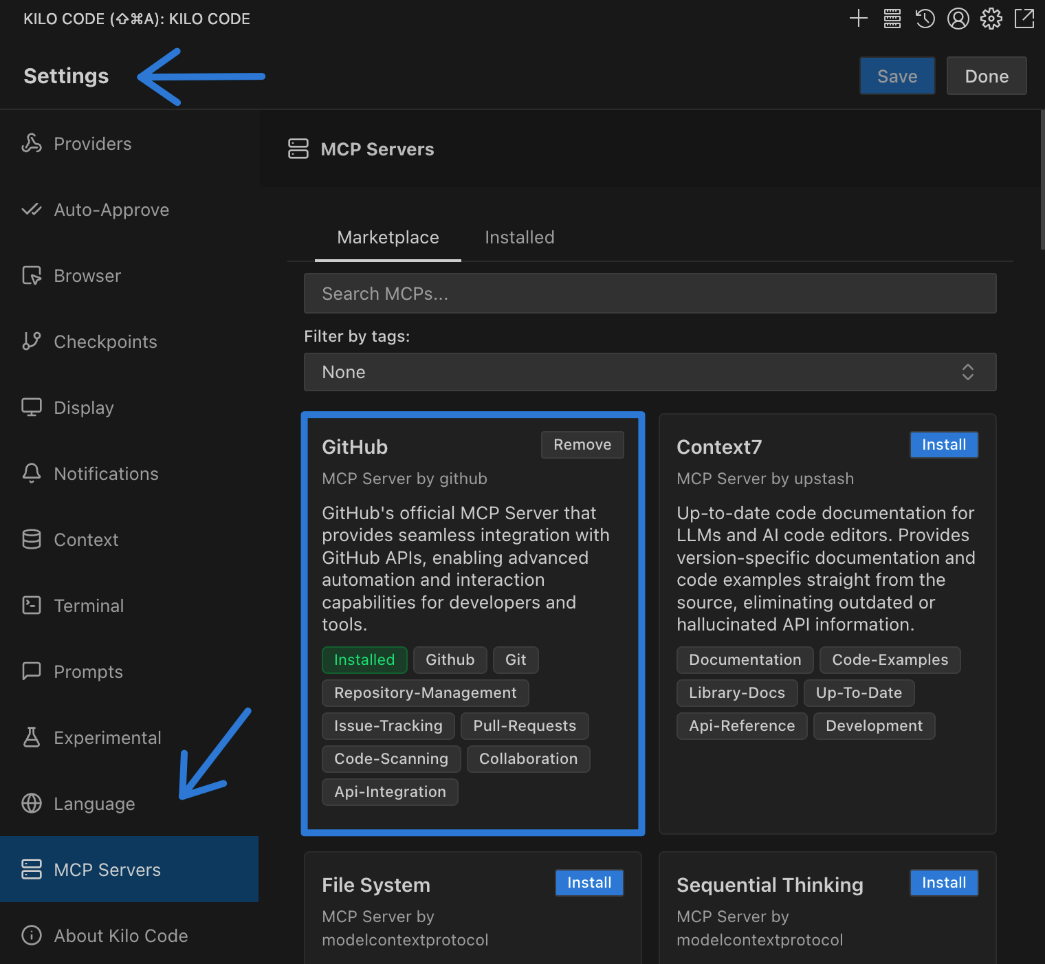
Task: Install the File System MCP server
Action: [589, 883]
